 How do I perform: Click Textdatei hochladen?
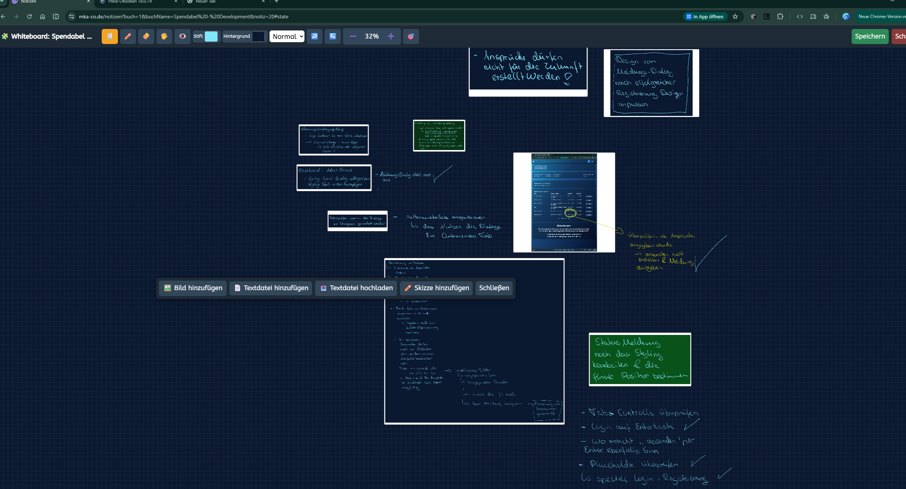(356, 288)
